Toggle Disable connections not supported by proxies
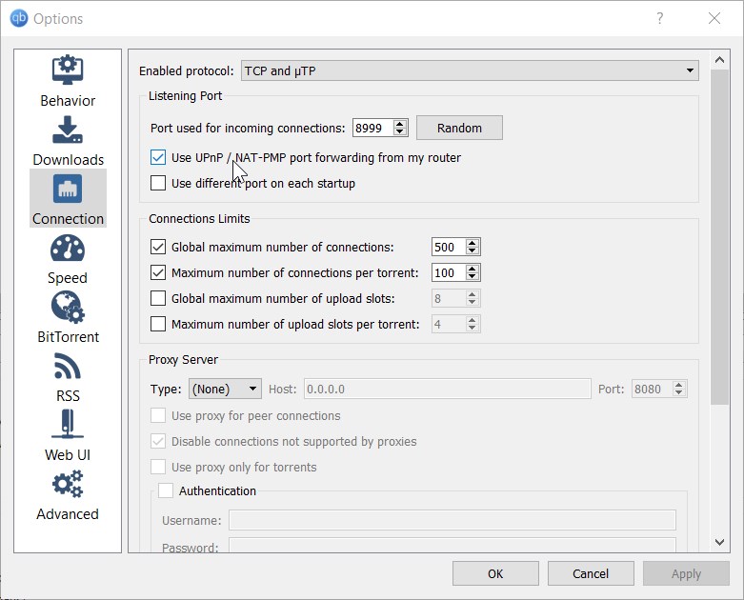This screenshot has width=744, height=600. point(158,441)
